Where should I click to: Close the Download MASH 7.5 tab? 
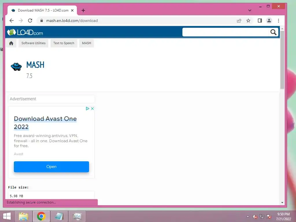(72, 10)
